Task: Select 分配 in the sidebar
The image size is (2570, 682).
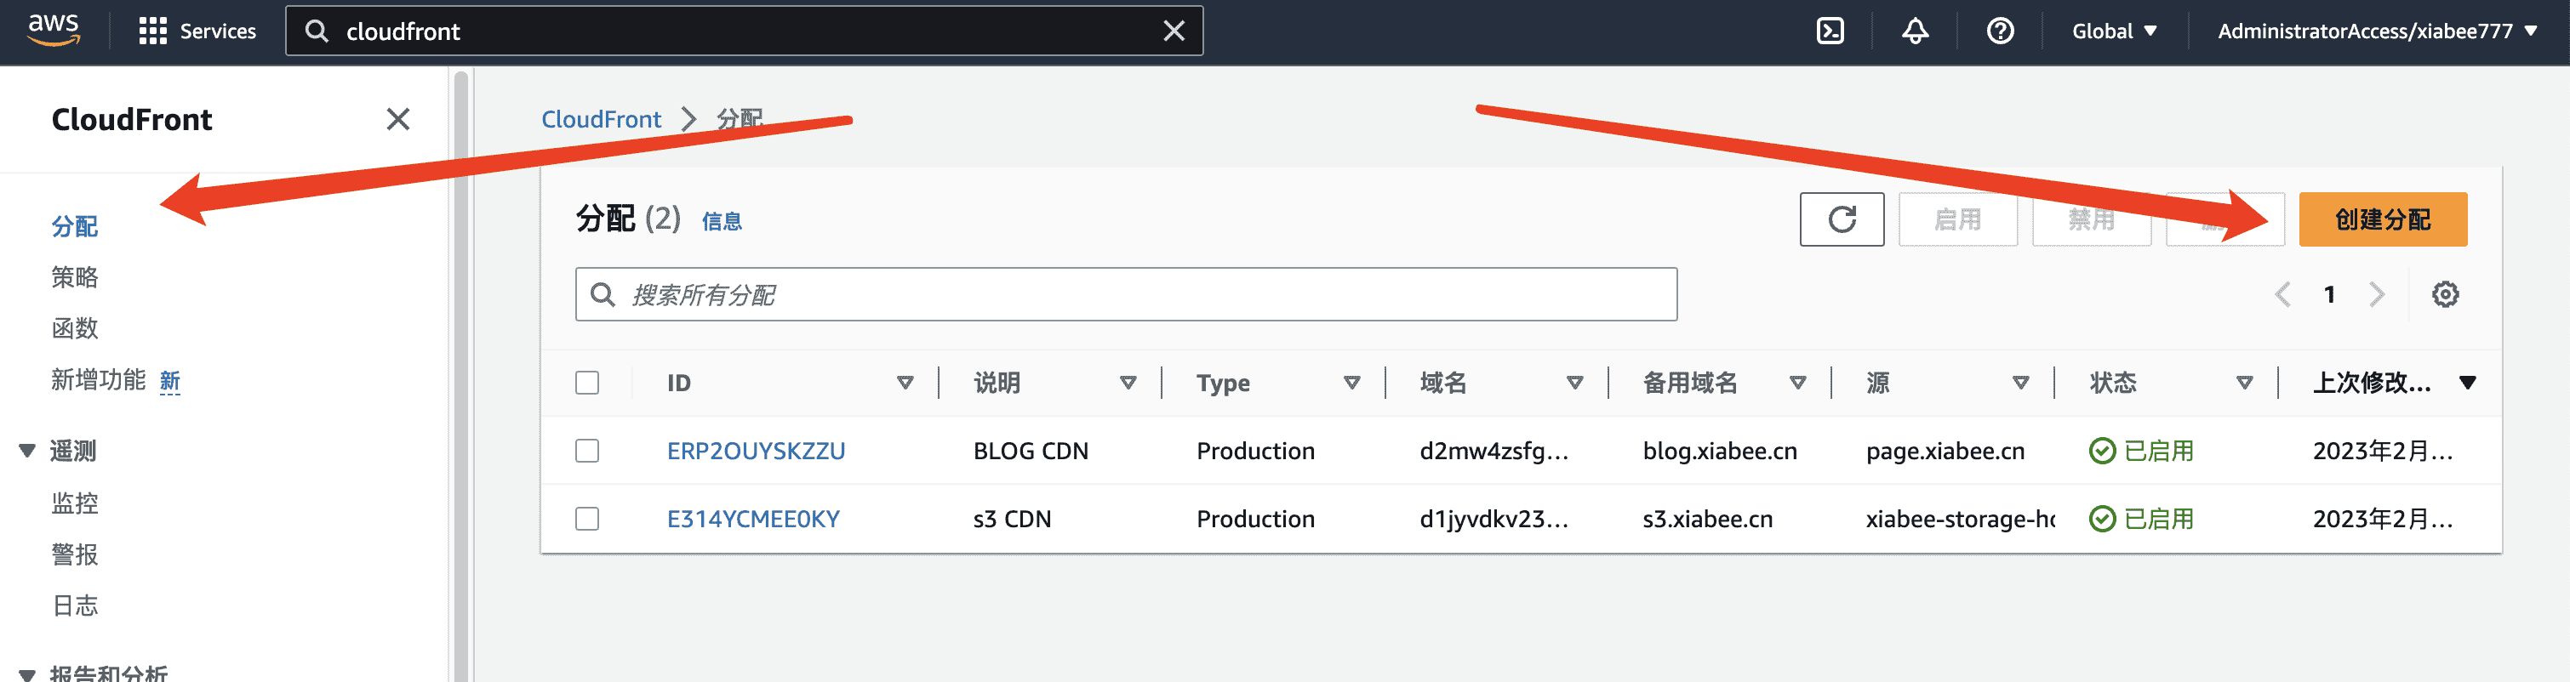Action: (75, 226)
